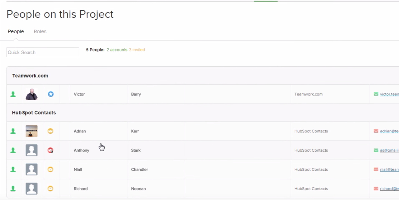Click the green person icon in Richard's row
399x200 pixels.
(x=13, y=188)
